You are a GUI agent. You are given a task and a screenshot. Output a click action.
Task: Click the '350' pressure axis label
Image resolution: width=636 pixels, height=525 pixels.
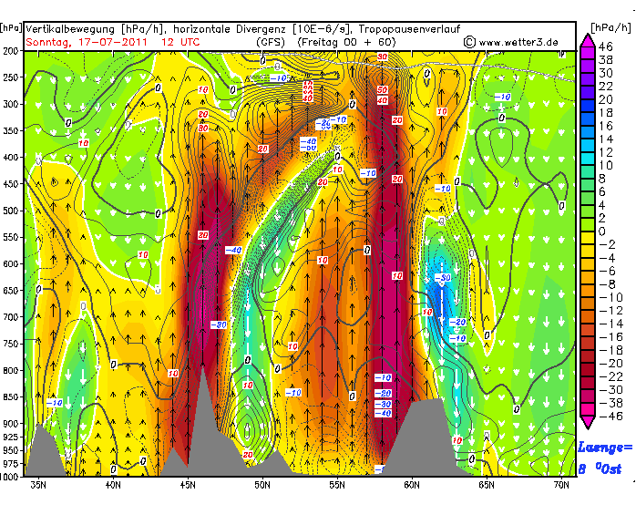pos(11,131)
